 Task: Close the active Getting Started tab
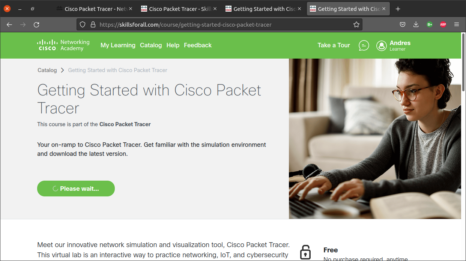coord(384,9)
